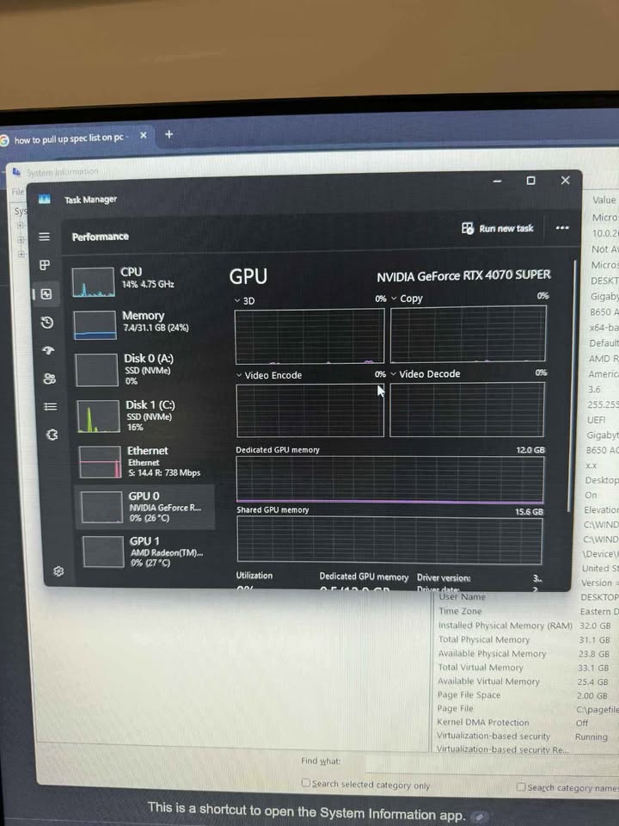
Task: Click the '32.0 GB' installed memory value
Action: tap(595, 626)
